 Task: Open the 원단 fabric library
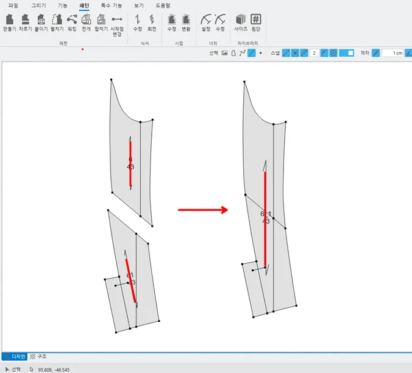[255, 23]
